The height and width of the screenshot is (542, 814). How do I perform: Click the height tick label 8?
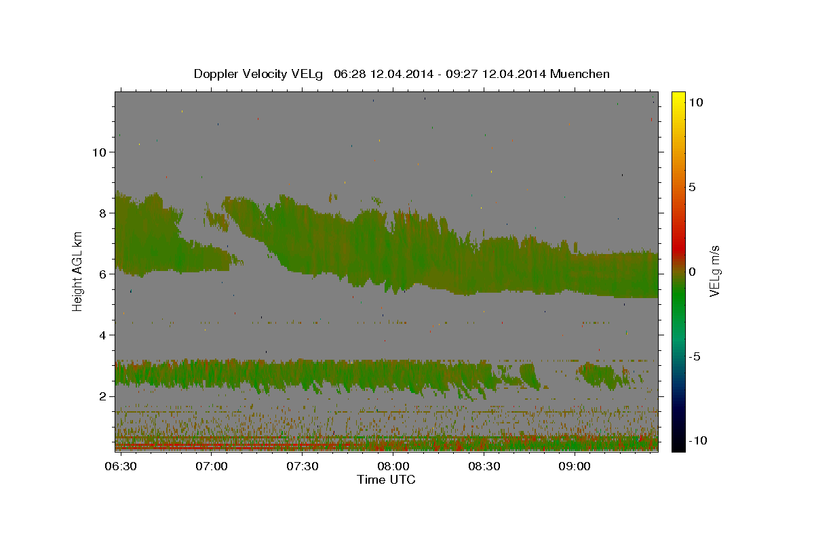[104, 213]
